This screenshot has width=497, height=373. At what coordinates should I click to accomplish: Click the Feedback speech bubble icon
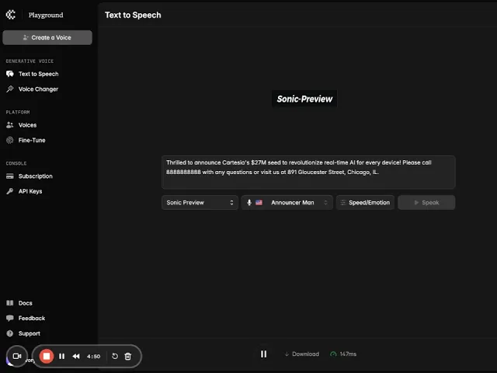click(x=10, y=318)
